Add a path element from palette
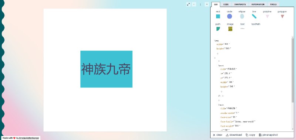The width and height of the screenshot is (296, 140). pos(218,27)
